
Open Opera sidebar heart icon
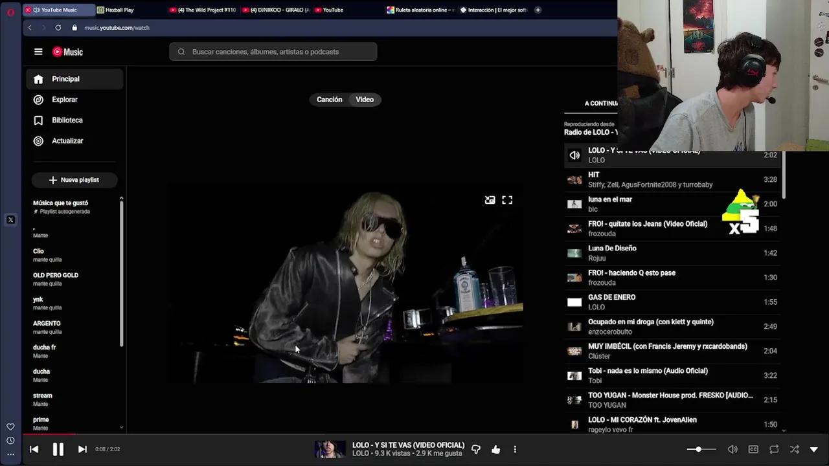point(10,427)
